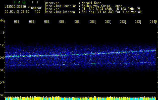Select observer name Masaki Kano
Image resolution: width=158 pixels, height=100 pixels.
(x=91, y=3)
